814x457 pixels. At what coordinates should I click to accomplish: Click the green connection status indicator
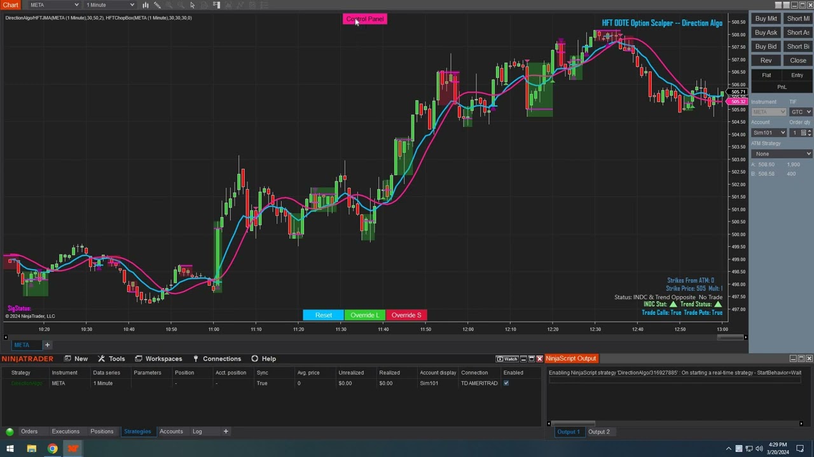pyautogui.click(x=10, y=432)
